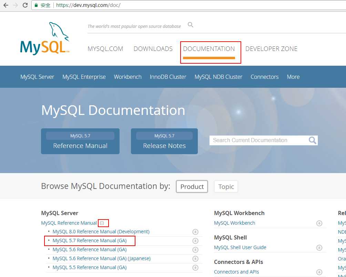Image resolution: width=346 pixels, height=277 pixels.
Task: Click the browser forward arrow
Action: coord(16,5)
